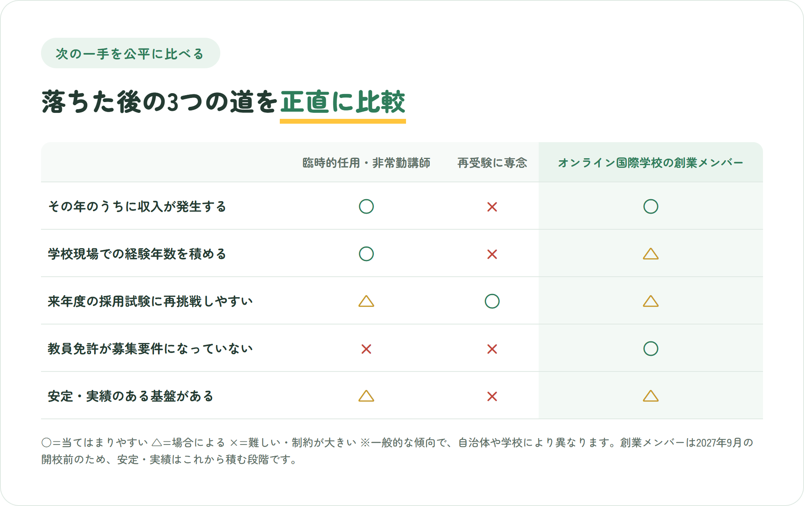The image size is (804, 506).
Task: Click column header 再受験に専念
Action: tap(492, 163)
